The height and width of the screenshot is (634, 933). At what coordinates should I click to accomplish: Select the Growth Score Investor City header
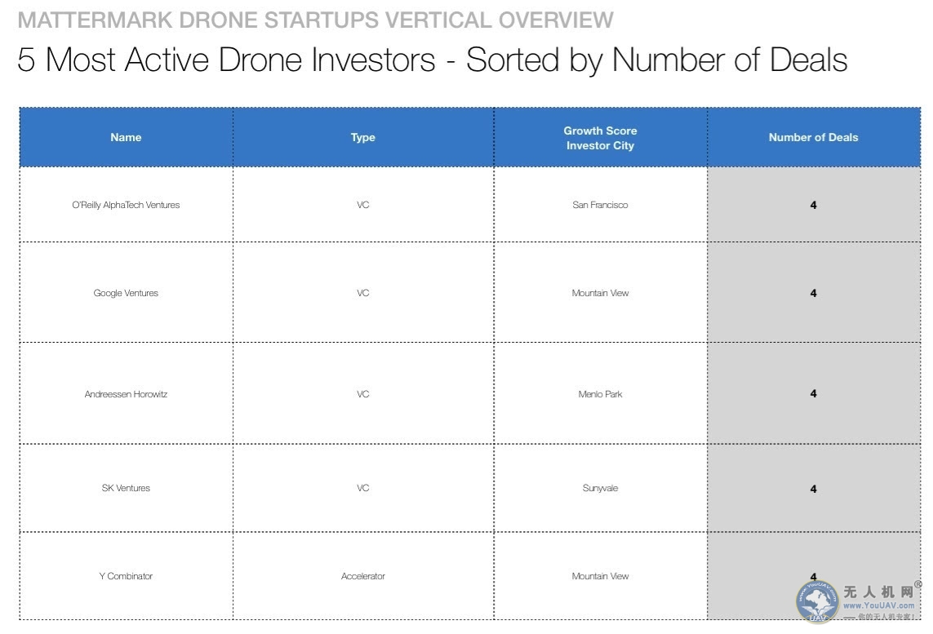(600, 138)
